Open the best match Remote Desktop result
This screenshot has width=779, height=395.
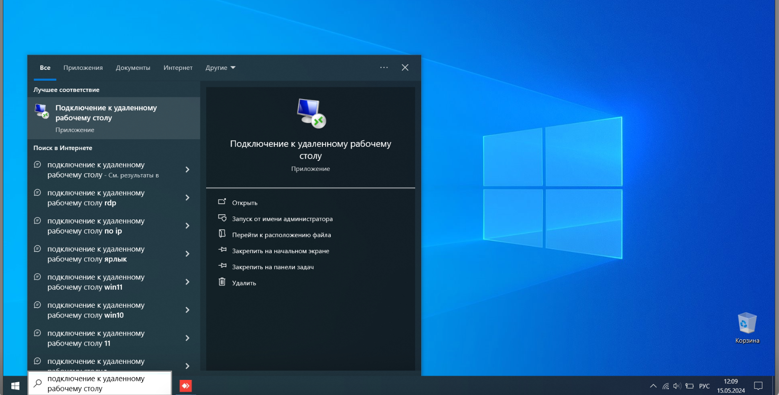114,118
